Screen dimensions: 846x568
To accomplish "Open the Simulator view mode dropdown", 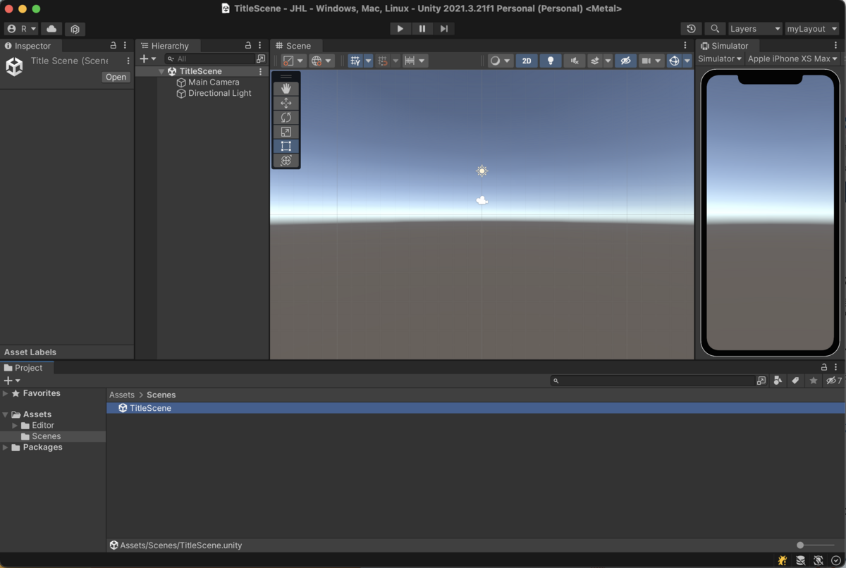I will pos(720,59).
